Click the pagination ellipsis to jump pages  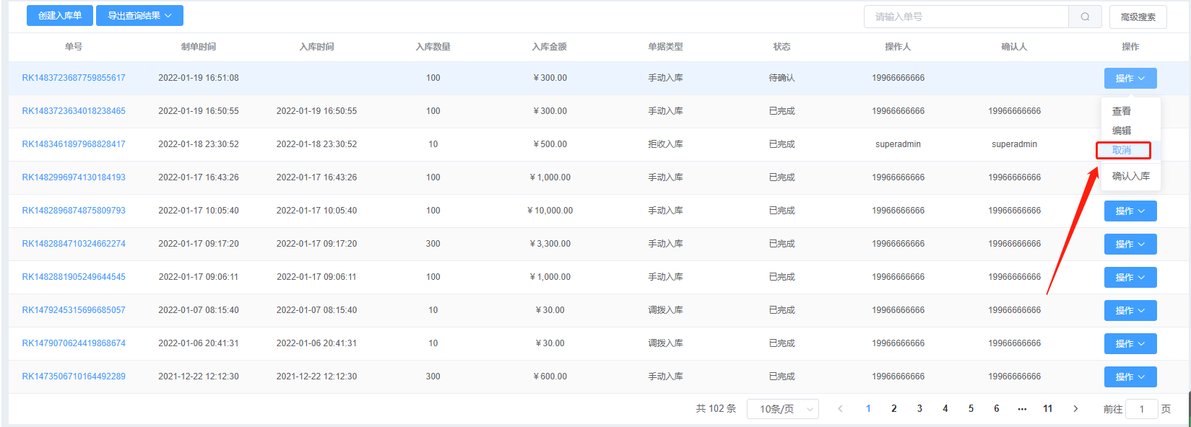tap(1022, 409)
